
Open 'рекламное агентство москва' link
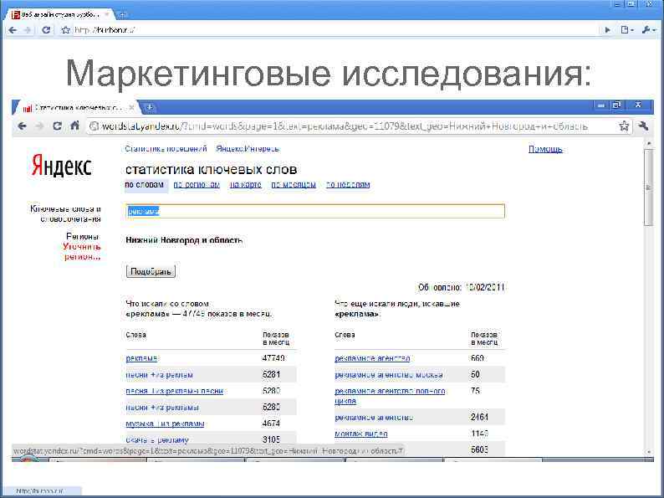(389, 375)
